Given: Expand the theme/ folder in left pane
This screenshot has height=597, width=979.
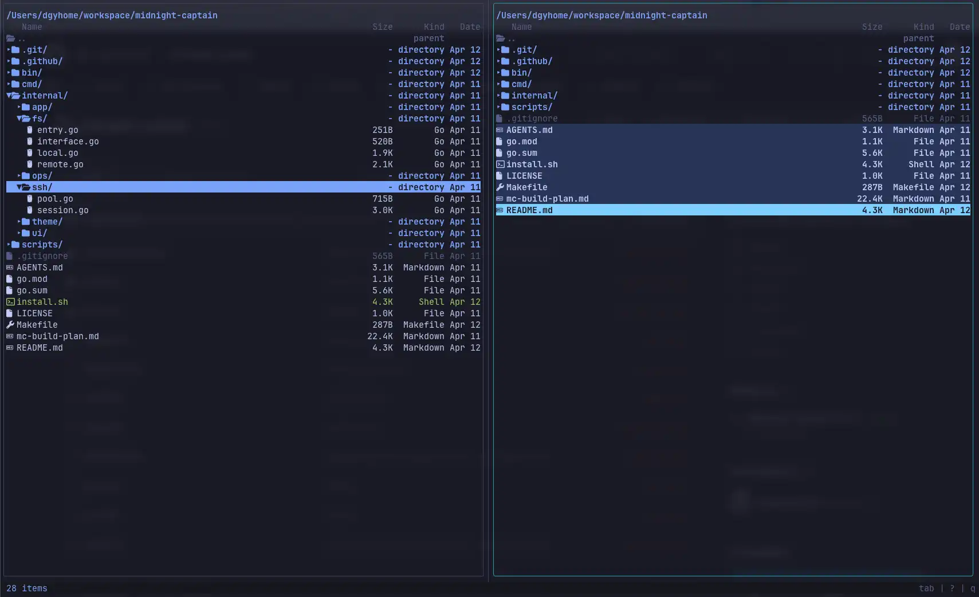Looking at the screenshot, I should (19, 222).
